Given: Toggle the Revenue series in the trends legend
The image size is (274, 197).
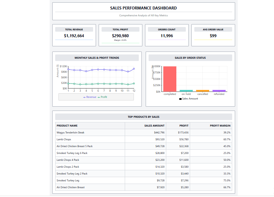Looking at the screenshot, I should (90, 97).
